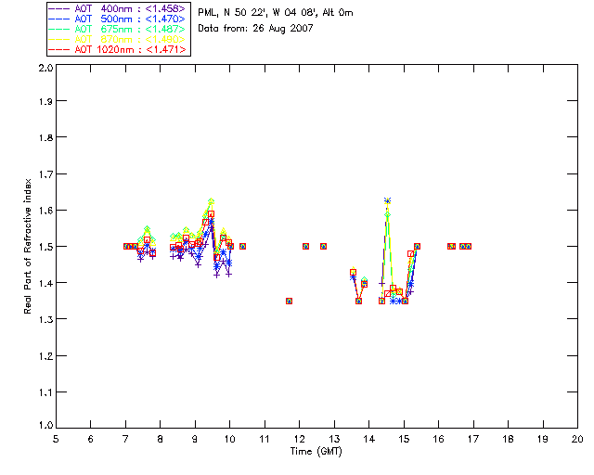
Task: Click the 'Data from: 26 Aug 2007' text
Action: click(x=255, y=29)
